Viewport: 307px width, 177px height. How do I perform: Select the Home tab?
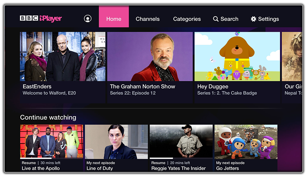tap(114, 17)
